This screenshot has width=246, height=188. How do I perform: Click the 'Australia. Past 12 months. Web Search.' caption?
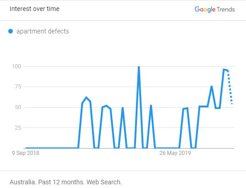point(66,182)
